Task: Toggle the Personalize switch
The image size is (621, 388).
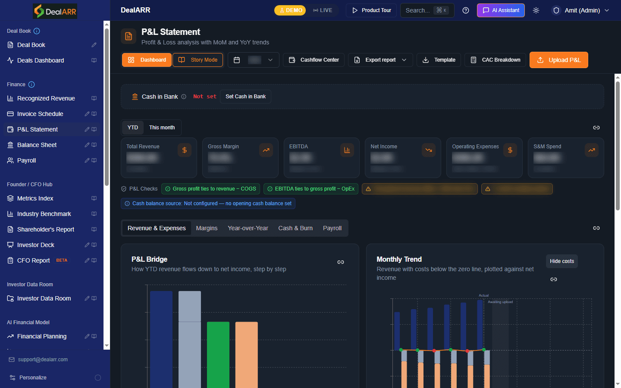Action: (x=98, y=378)
